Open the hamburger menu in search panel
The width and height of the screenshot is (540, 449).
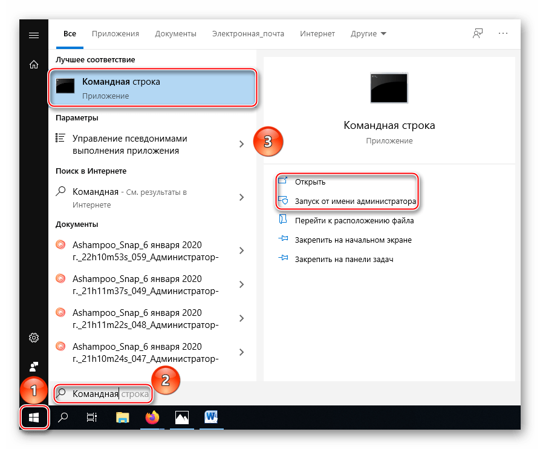pyautogui.click(x=34, y=35)
